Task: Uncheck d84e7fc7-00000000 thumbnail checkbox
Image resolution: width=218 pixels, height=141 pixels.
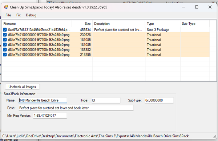Action: tap(5, 35)
